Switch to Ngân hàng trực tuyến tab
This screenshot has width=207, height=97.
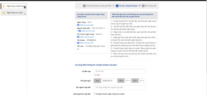pos(14,13)
